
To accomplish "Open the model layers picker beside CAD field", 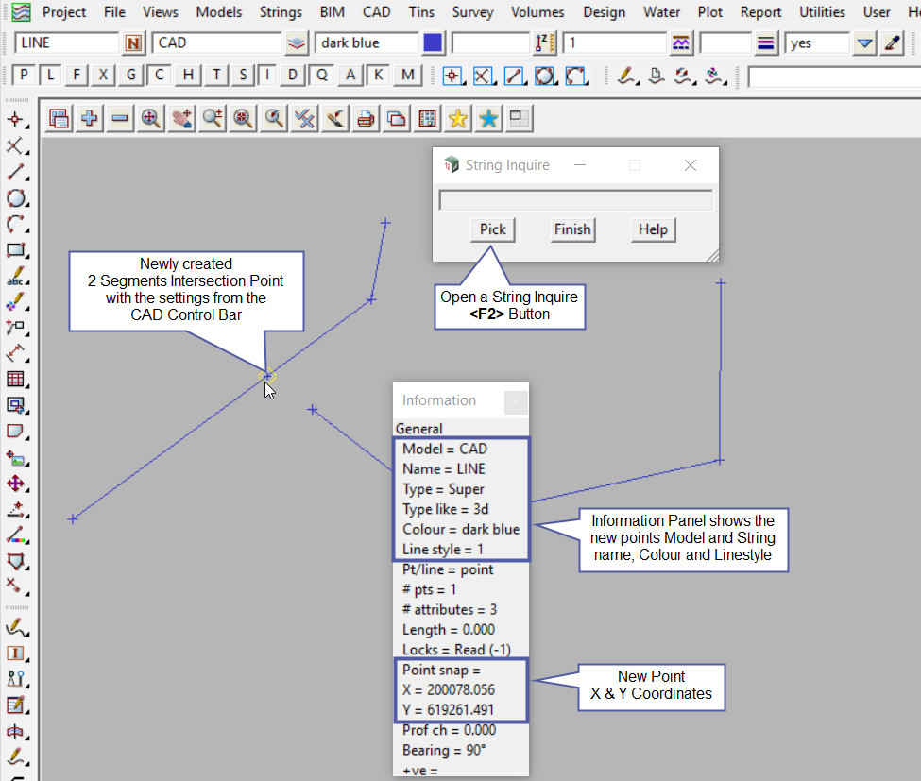I will click(x=297, y=43).
